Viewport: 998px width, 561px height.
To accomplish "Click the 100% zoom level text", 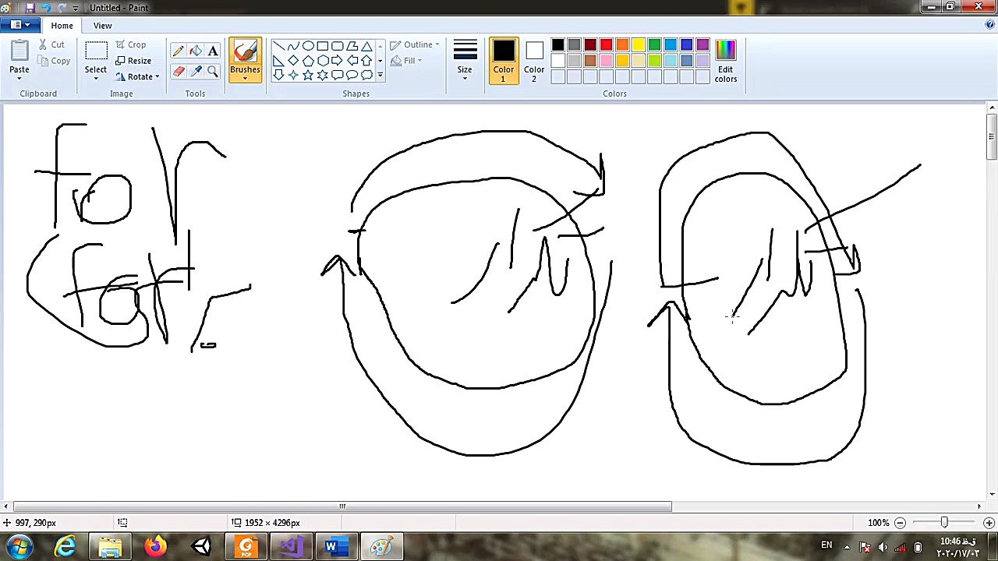I will (879, 523).
